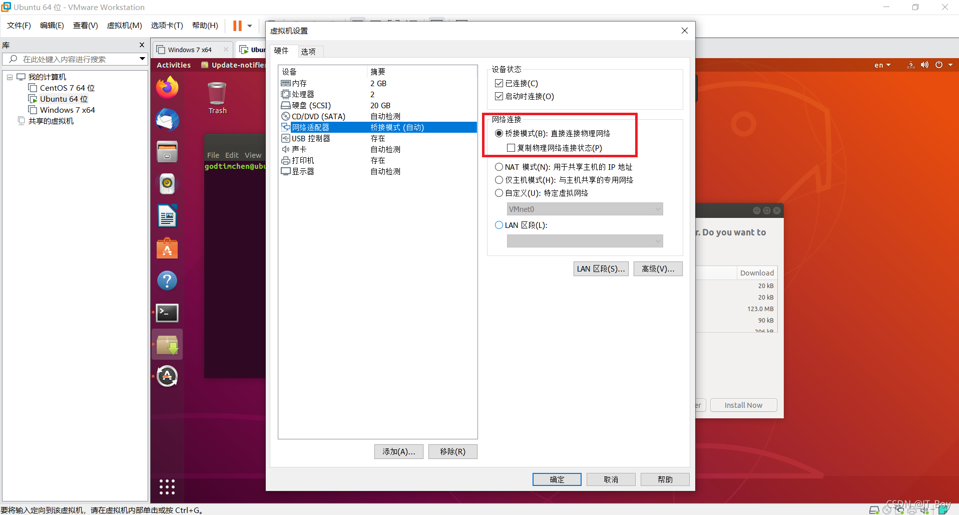Viewport: 959px width, 515px height.
Task: Open the 选项卡(T) menu
Action: pos(167,26)
